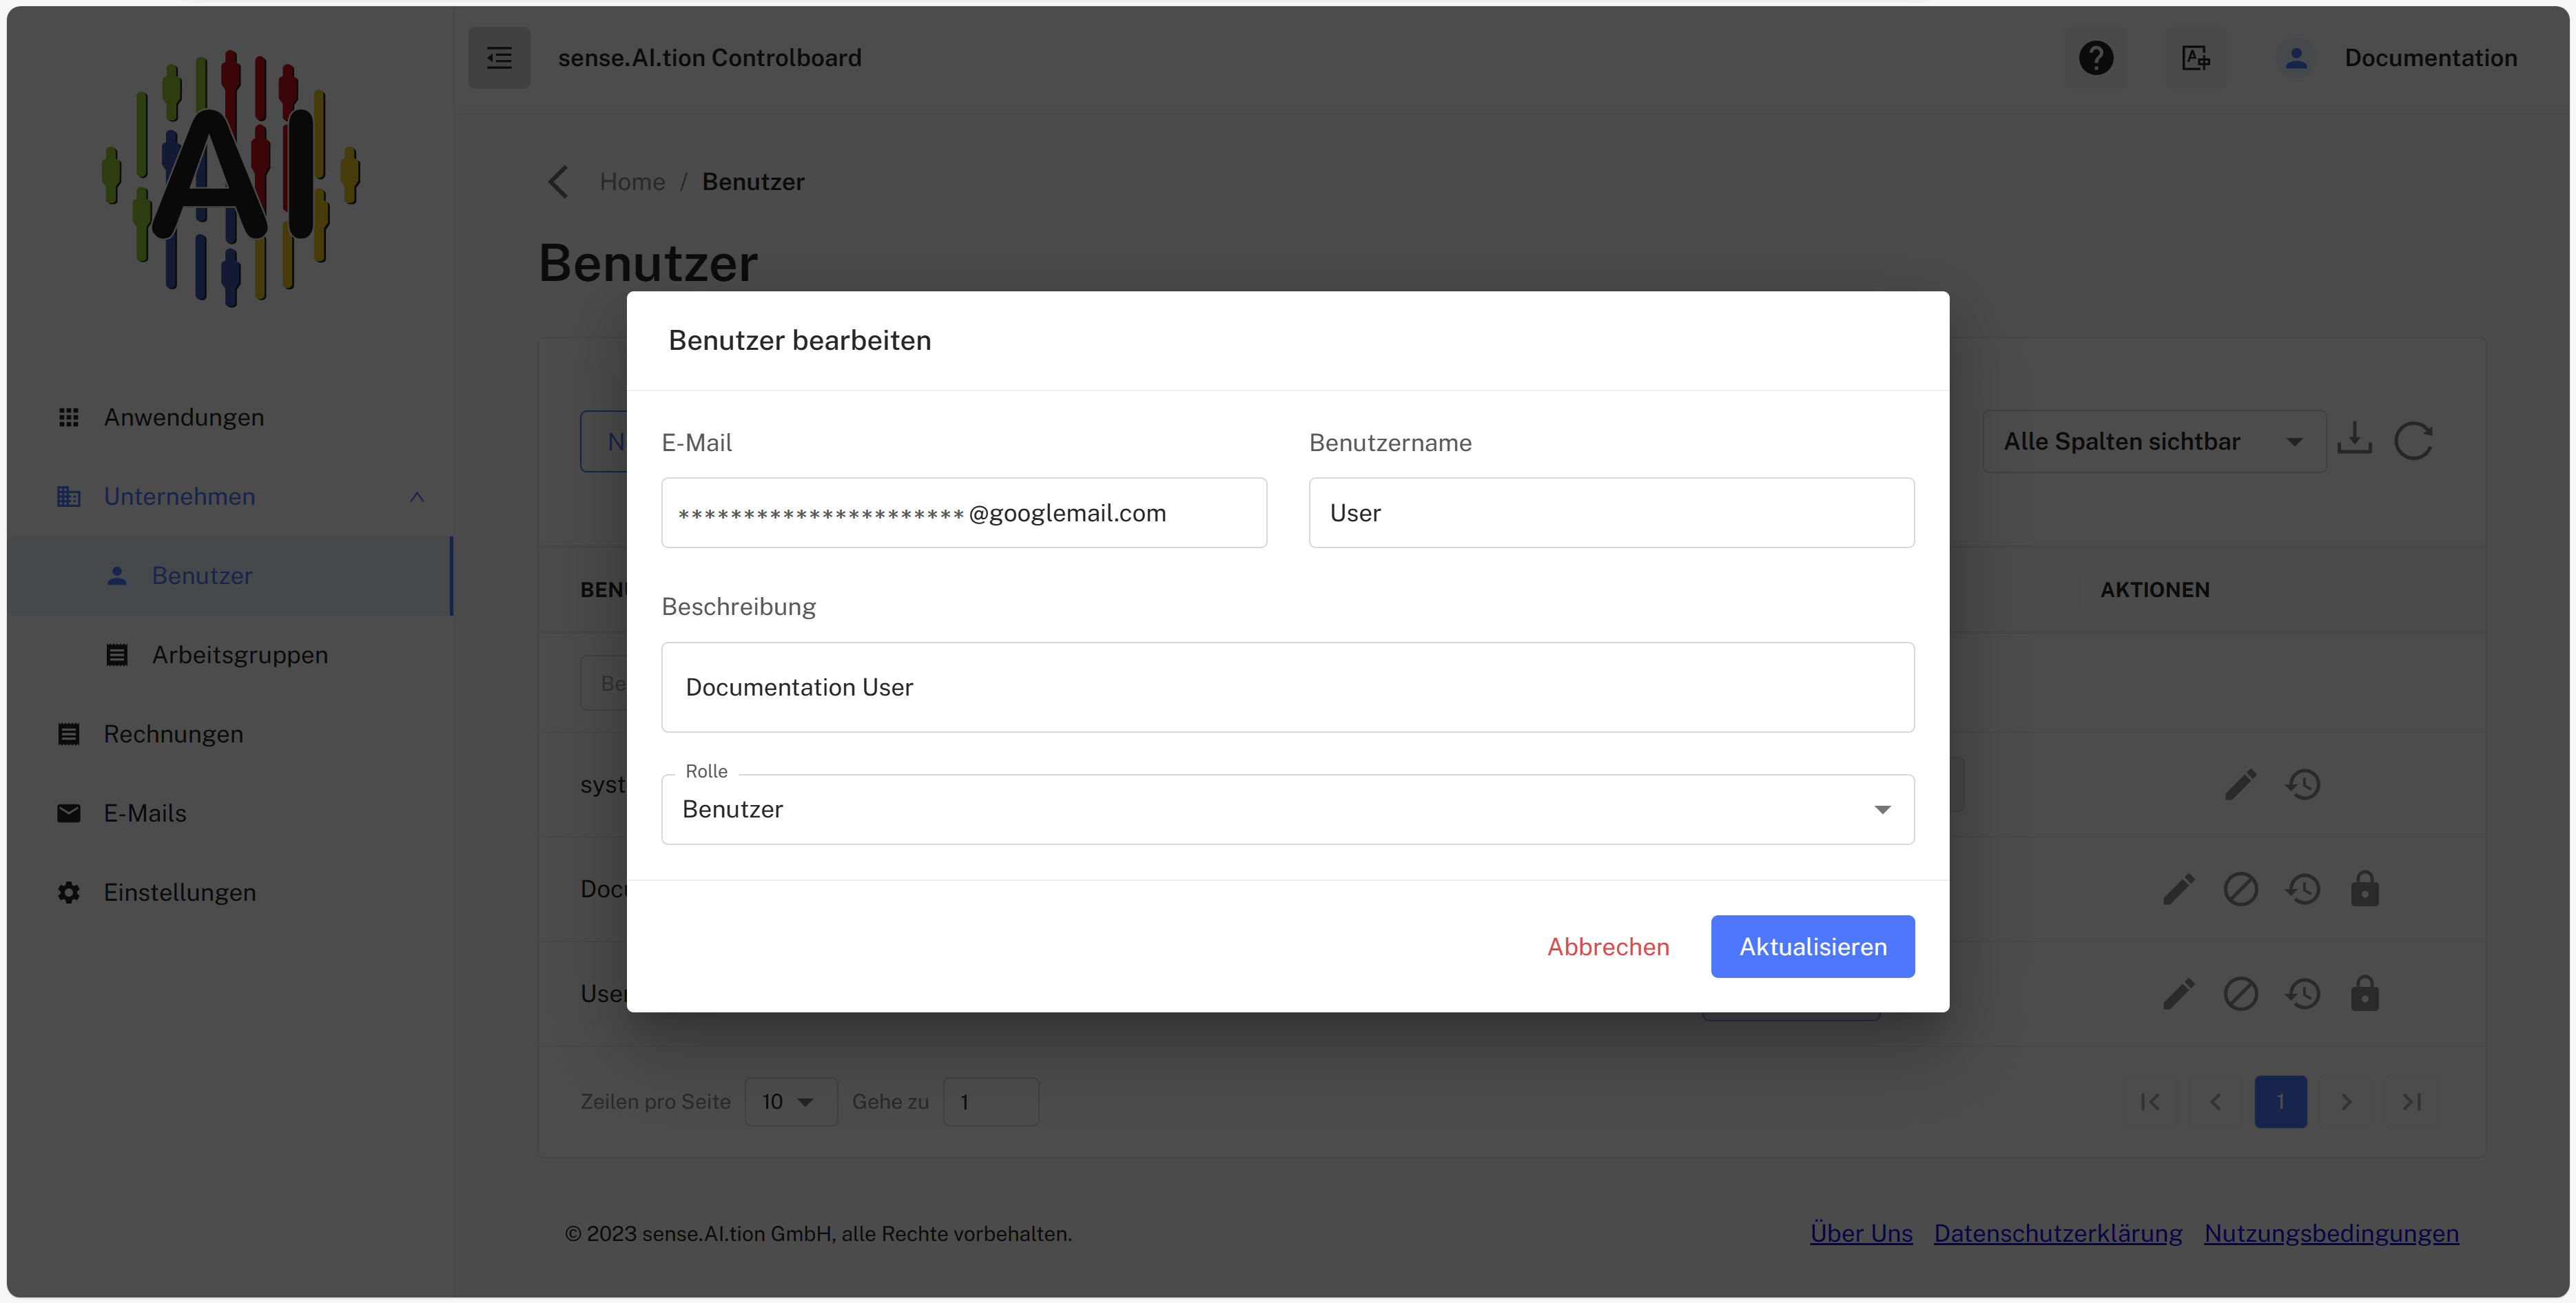Viewport: 2576px width, 1303px height.
Task: Click the Home breadcrumb link
Action: point(632,182)
